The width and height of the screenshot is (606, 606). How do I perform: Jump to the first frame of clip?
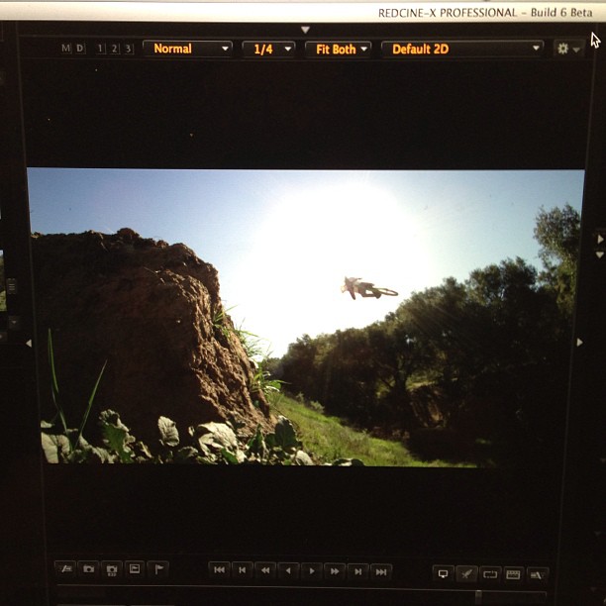pos(220,570)
